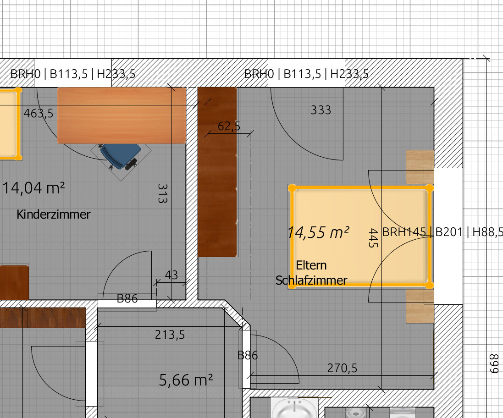Click the 14,04 m² area label
503x418 pixels.
[33, 187]
